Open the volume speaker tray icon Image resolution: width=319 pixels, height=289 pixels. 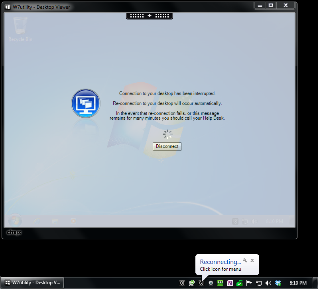268,283
